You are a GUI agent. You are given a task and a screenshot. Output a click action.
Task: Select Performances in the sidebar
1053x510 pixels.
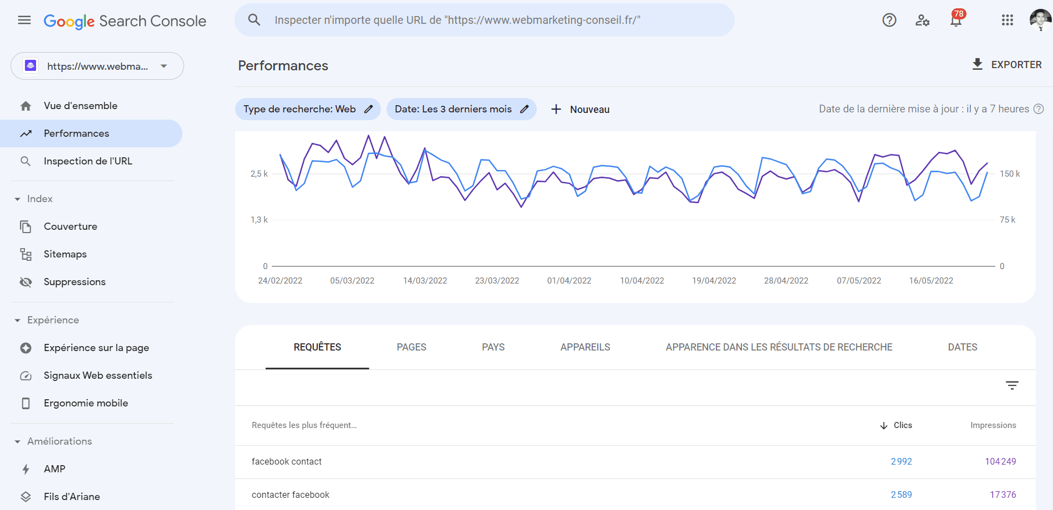[x=91, y=133]
